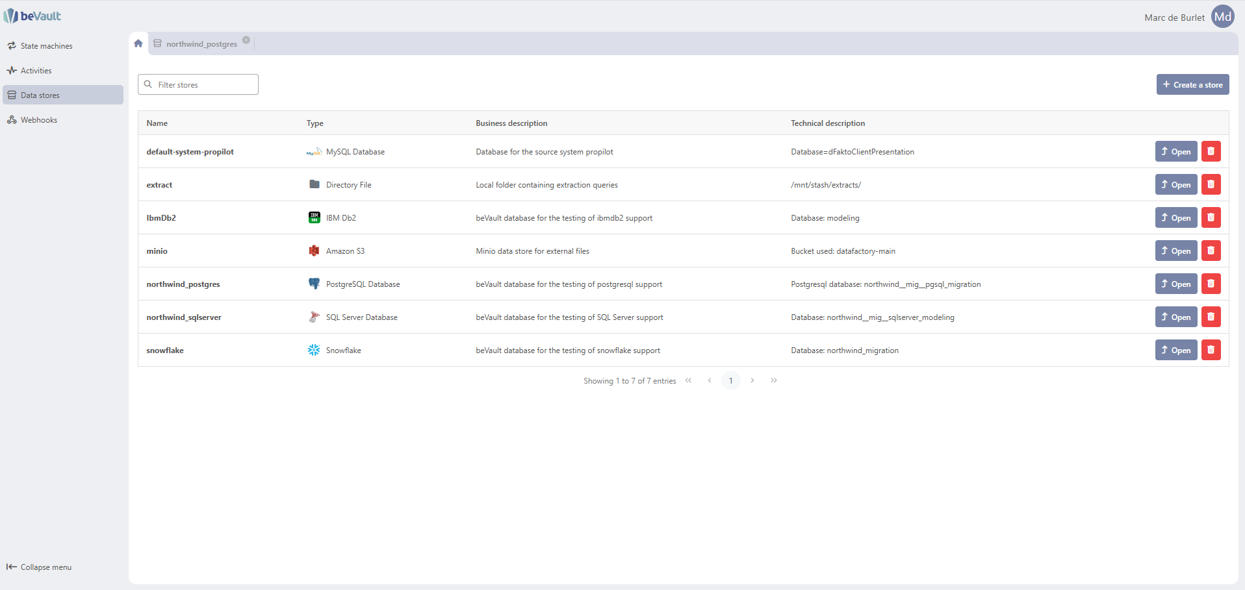Select northwind_postgres name in table
The width and height of the screenshot is (1245, 590).
183,284
